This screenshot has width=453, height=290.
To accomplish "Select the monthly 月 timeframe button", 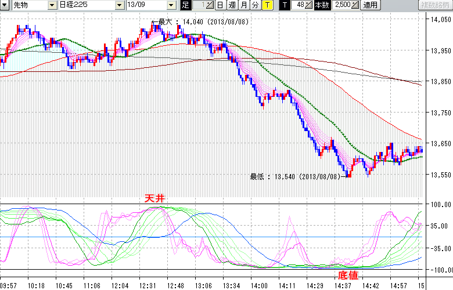I will coord(243,5).
